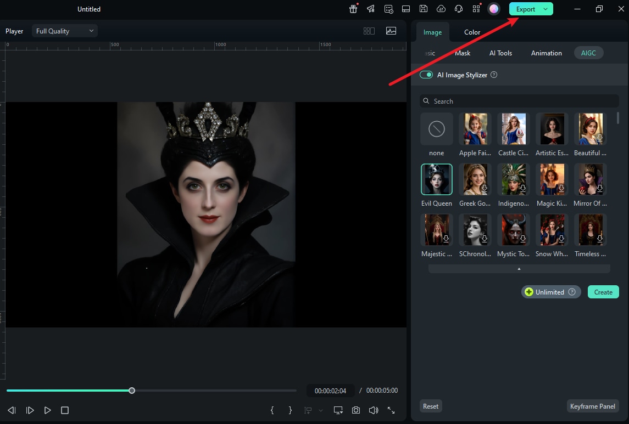Image resolution: width=629 pixels, height=424 pixels.
Task: Set the mark-in point with the left brace
Action: tap(272, 410)
